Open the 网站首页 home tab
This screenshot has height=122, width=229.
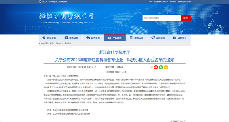50,38
